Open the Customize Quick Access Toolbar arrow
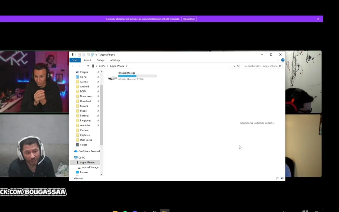The height and width of the screenshot is (212, 339). tap(96, 55)
